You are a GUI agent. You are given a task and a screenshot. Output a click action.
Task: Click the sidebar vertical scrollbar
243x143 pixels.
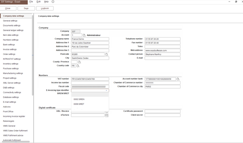point(32,55)
